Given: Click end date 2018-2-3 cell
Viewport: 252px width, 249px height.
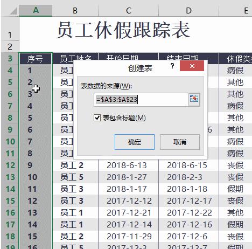Looking at the screenshot, I should 189,177.
